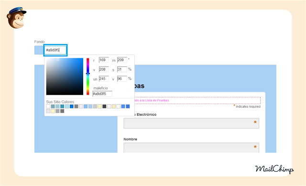Click the brightness field showing 96

coord(122,78)
